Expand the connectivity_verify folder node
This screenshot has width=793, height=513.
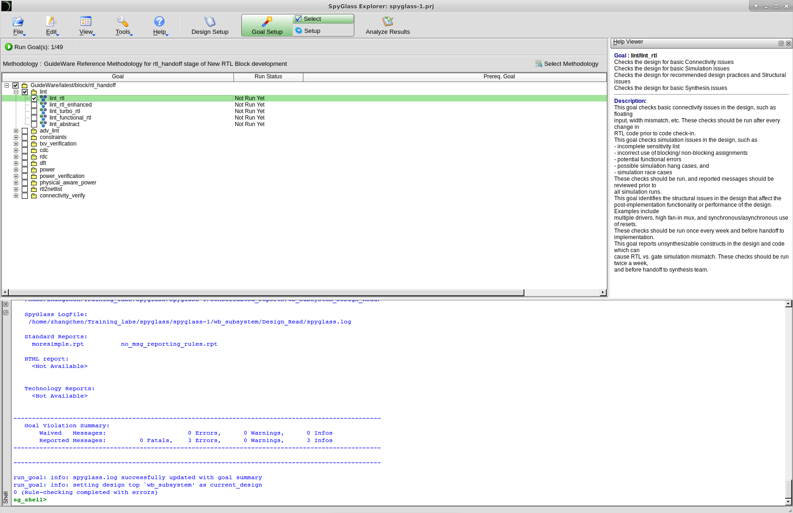(16, 196)
